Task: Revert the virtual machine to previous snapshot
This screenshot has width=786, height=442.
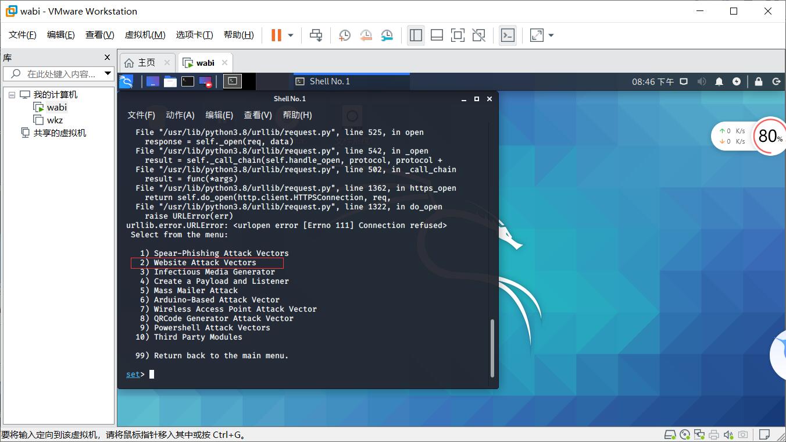Action: 366,35
